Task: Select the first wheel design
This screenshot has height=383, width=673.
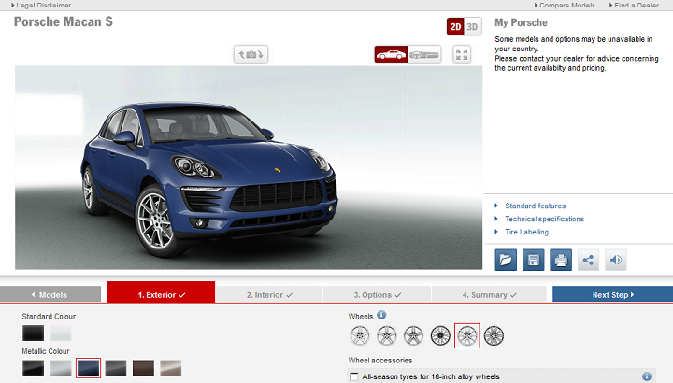Action: click(x=360, y=335)
